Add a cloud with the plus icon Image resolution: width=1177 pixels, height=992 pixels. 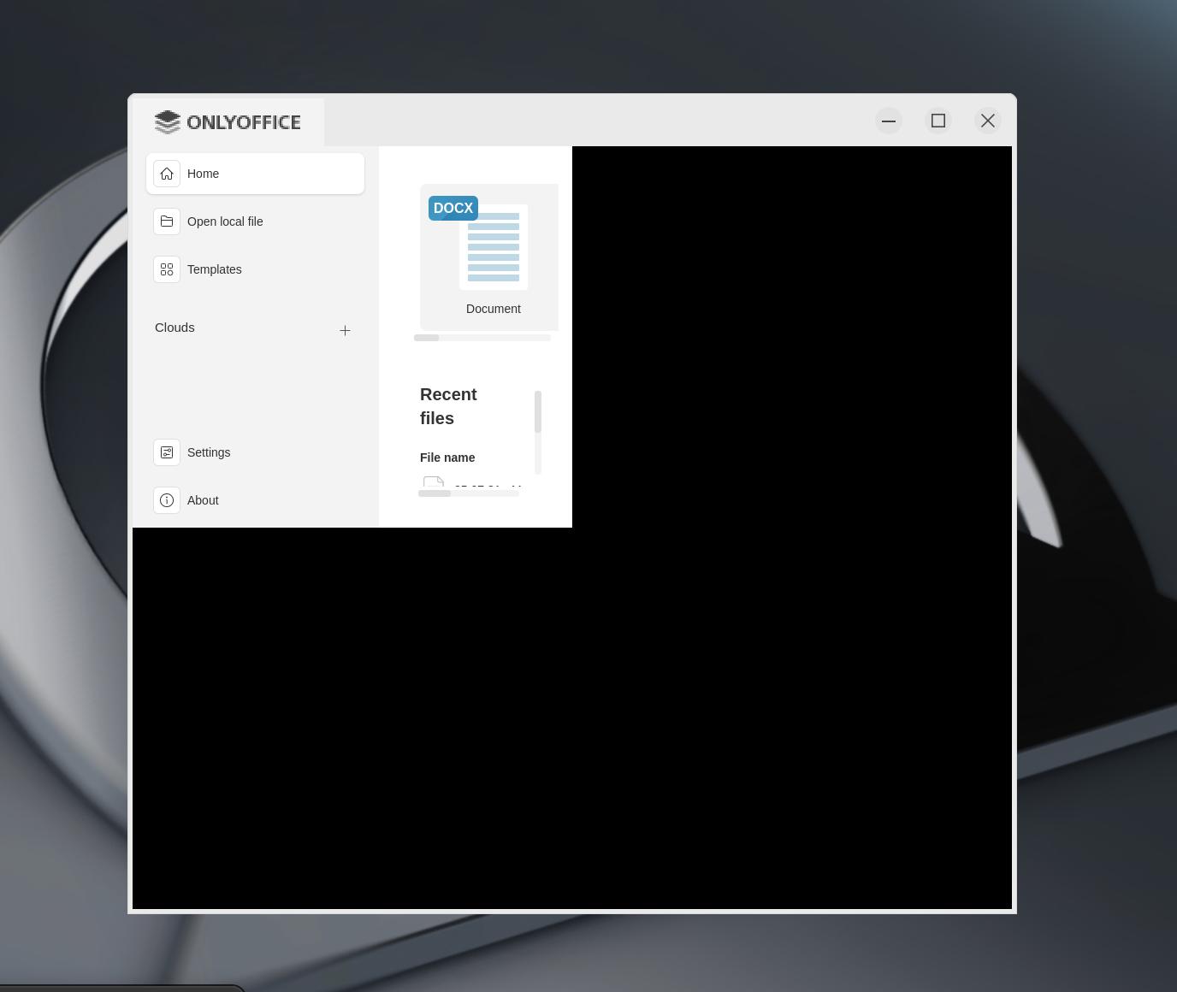(x=345, y=330)
